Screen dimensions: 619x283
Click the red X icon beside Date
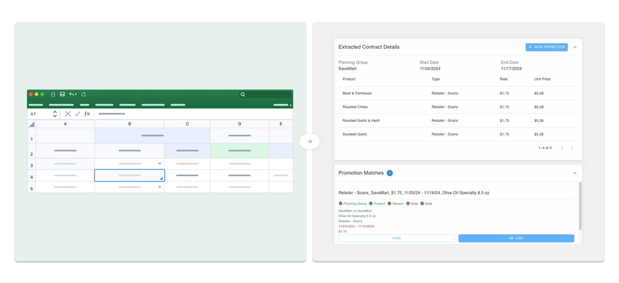[408, 204]
